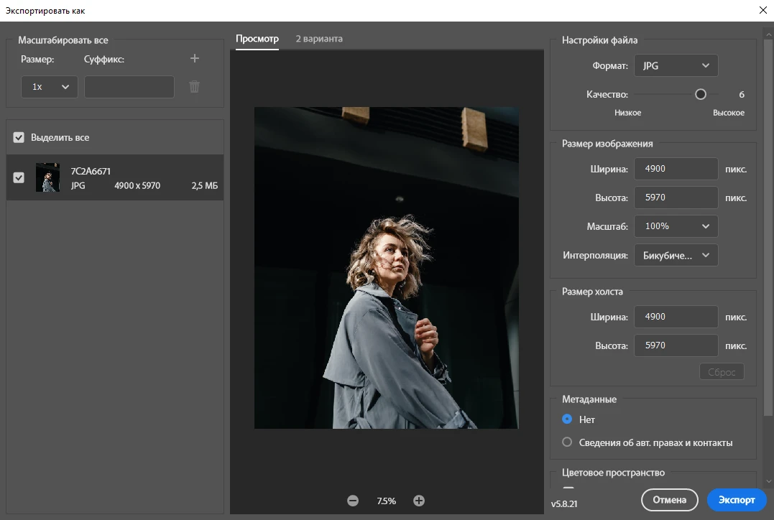The image size is (774, 520).
Task: Click the Сброс canvas reset button
Action: (x=722, y=372)
